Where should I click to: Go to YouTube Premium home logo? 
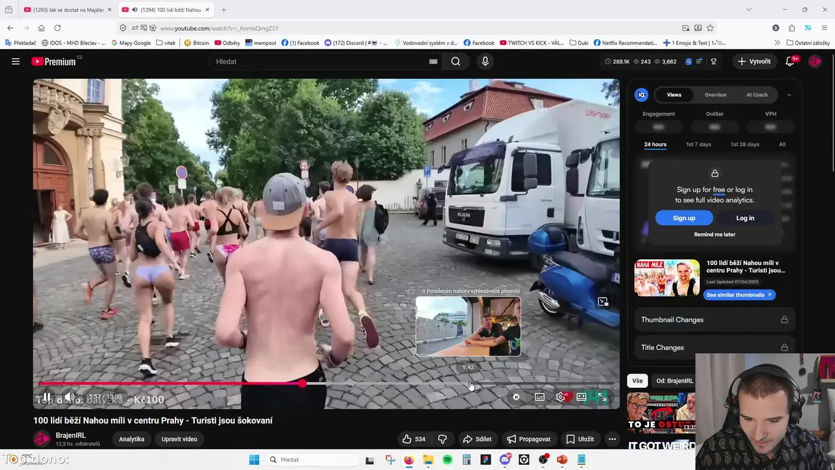pyautogui.click(x=53, y=61)
